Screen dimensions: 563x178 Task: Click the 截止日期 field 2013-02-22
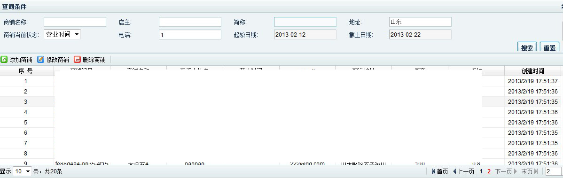(x=420, y=34)
